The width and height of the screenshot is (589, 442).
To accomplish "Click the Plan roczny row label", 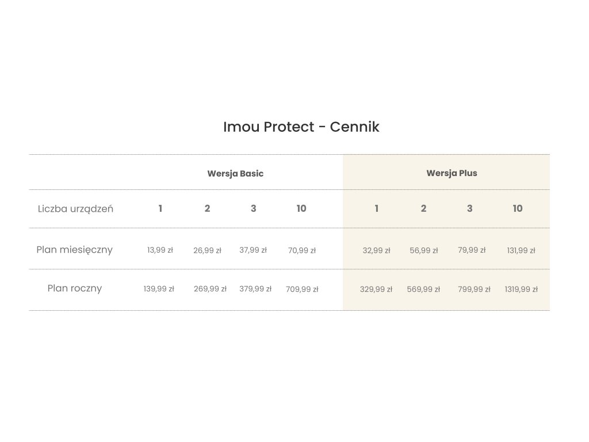I will (74, 288).
